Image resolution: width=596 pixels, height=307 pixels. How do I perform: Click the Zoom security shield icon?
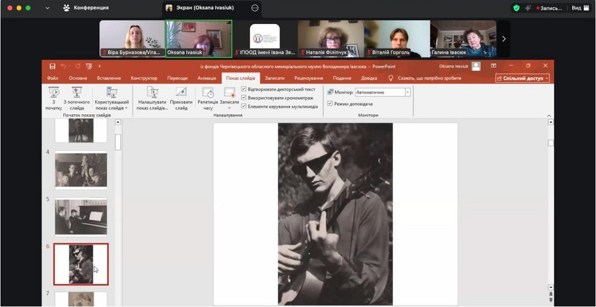pyautogui.click(x=516, y=8)
